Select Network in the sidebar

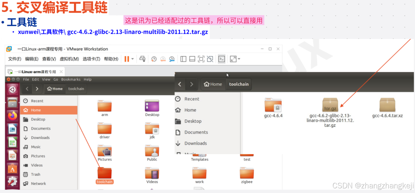[49, 183]
